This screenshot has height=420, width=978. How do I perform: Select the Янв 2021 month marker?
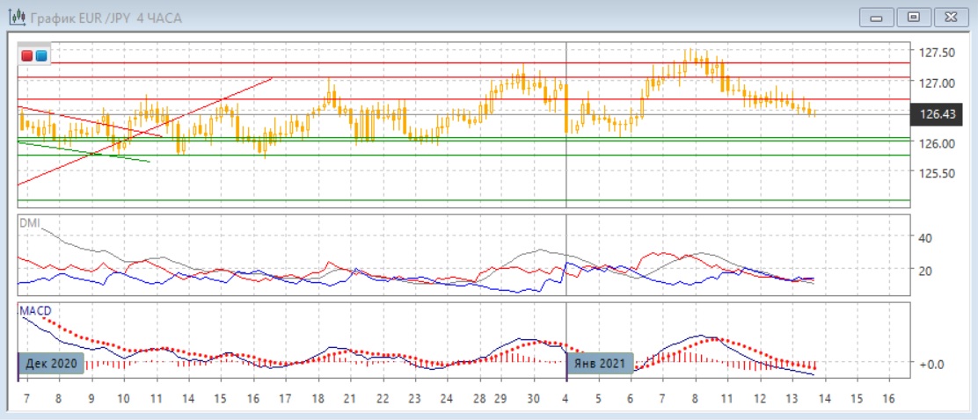coord(600,364)
